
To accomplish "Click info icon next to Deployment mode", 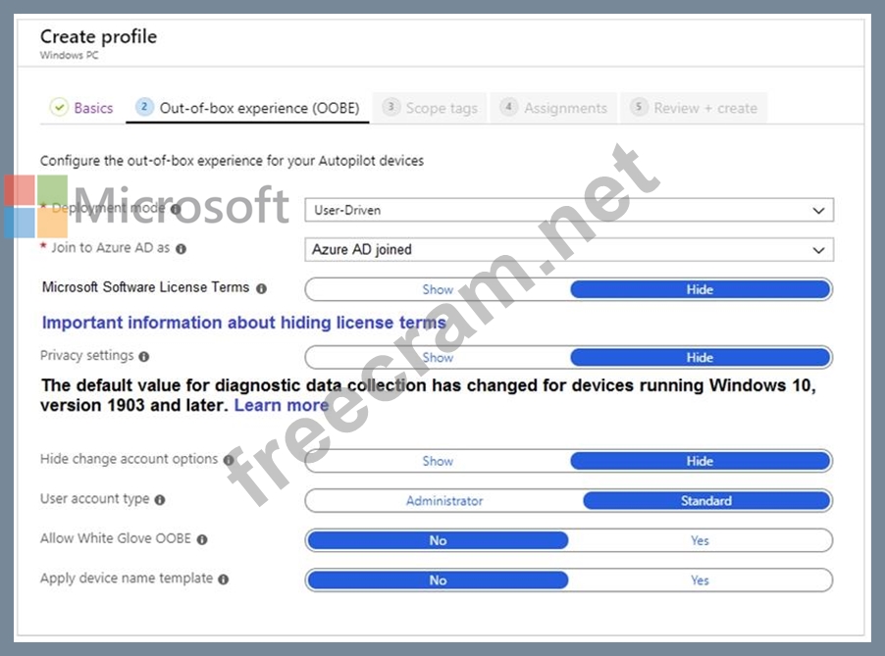I will click(x=176, y=209).
